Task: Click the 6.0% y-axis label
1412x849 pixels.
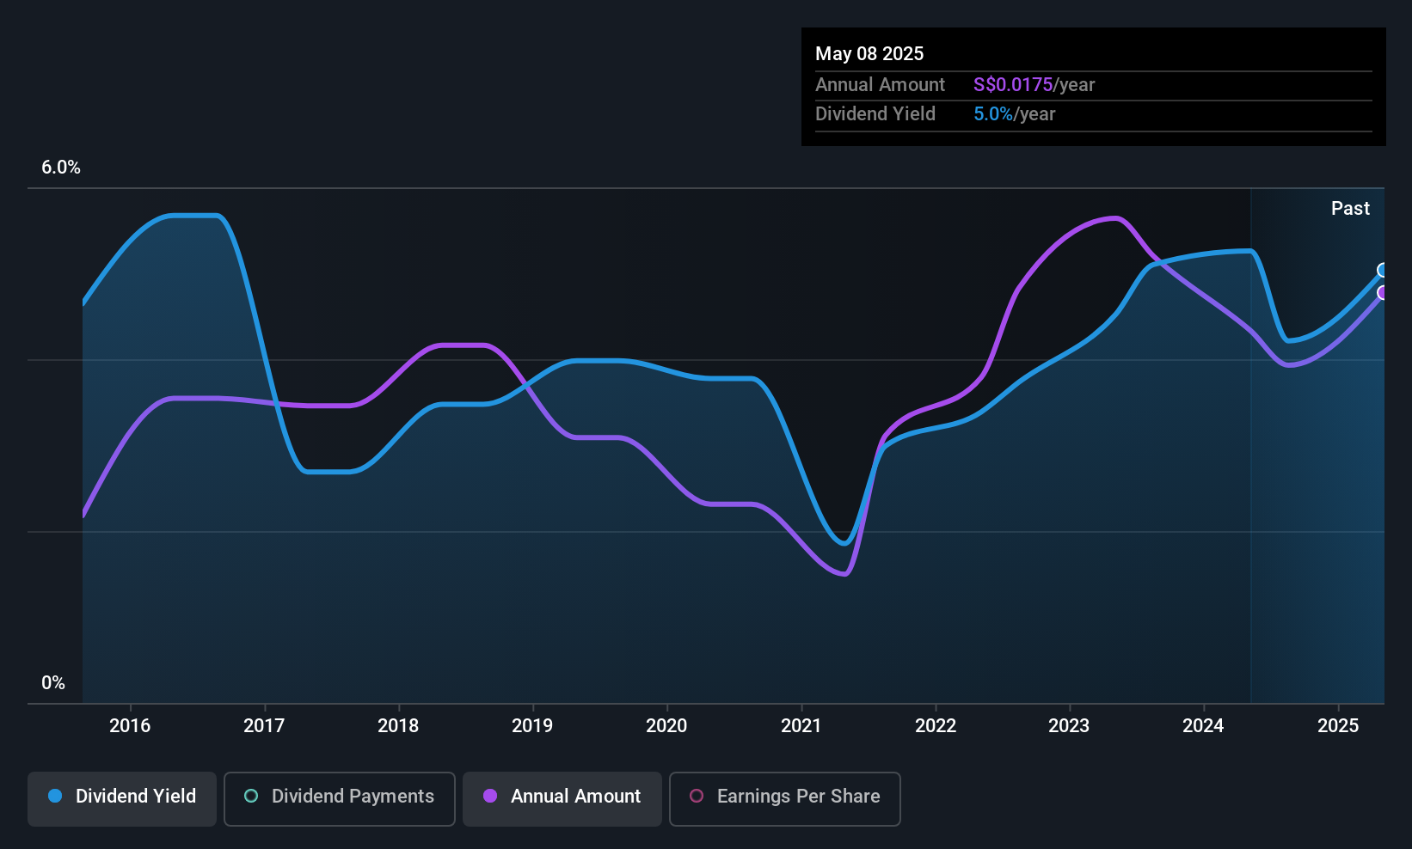Action: coord(61,168)
